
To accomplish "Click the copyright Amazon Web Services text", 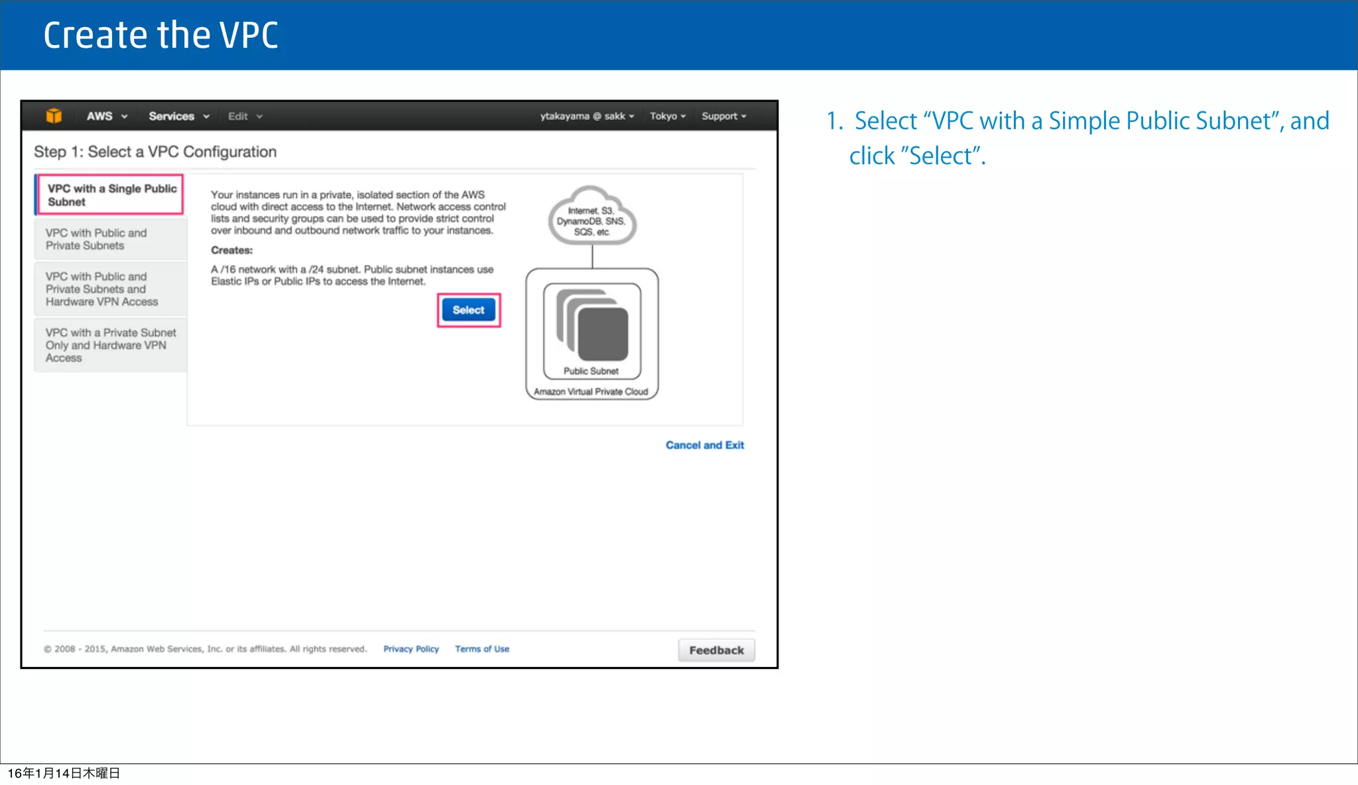I will click(x=206, y=649).
